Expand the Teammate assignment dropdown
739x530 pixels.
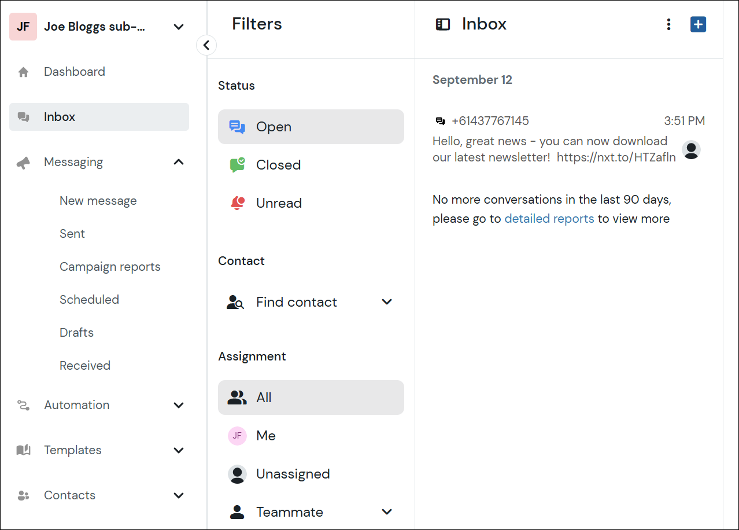click(x=387, y=511)
